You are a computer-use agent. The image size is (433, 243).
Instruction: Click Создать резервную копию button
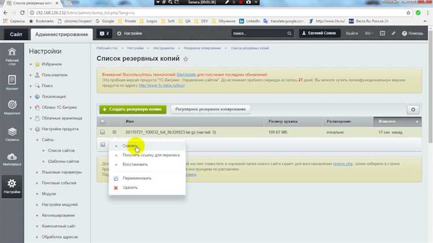tap(133, 109)
